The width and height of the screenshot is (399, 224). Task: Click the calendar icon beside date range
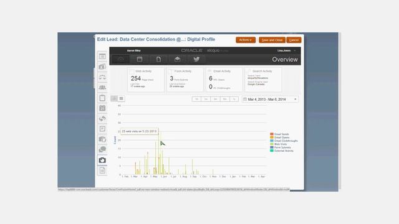[x=245, y=100]
